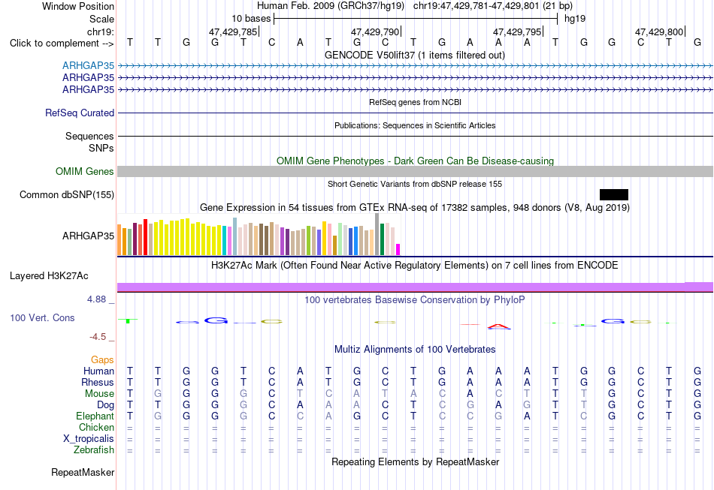714x490 pixels.
Task: Click the GENCODE V50lift37 track title
Action: point(415,55)
